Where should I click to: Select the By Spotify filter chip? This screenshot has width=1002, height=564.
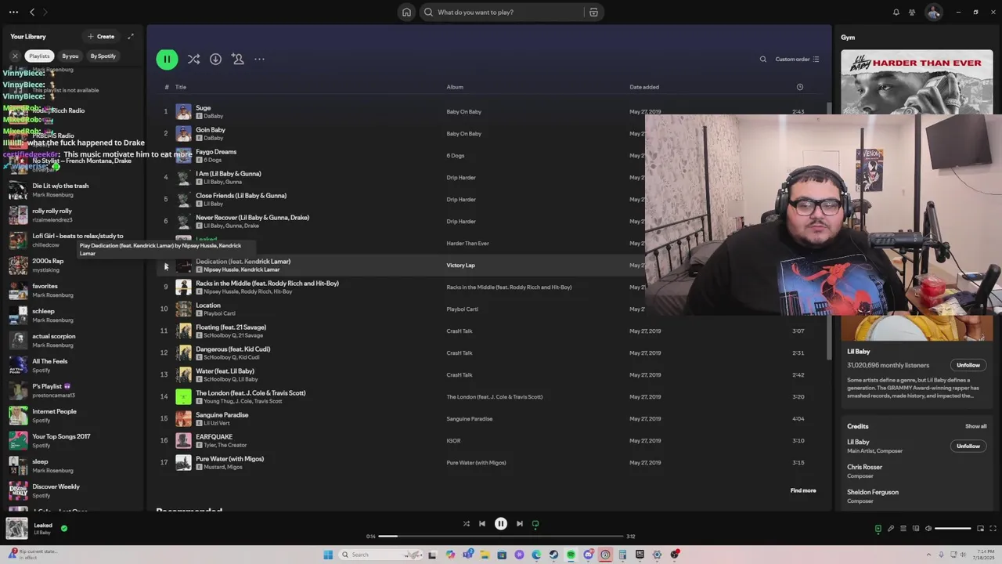(x=103, y=56)
